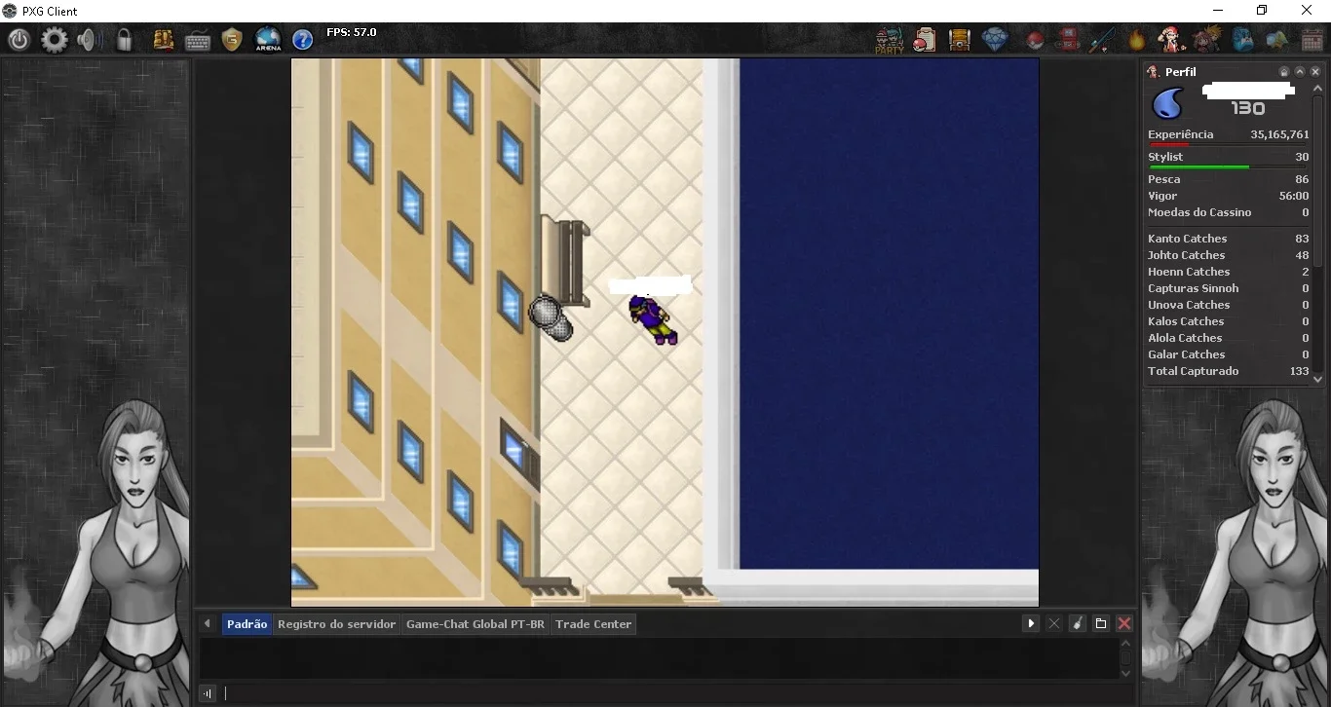Click the Perfil panel scroll up arrow

click(1318, 88)
